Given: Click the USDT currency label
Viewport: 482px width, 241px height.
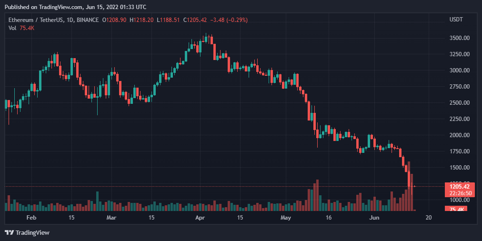Looking at the screenshot, I should pyautogui.click(x=456, y=20).
